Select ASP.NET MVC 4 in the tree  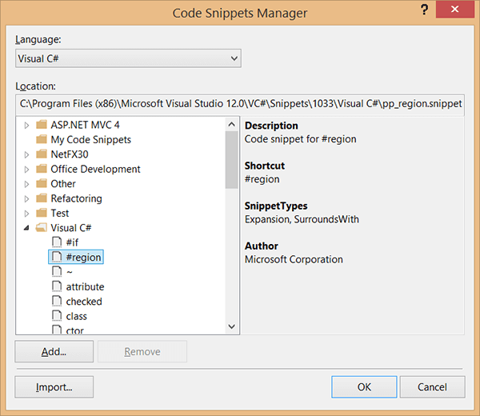pos(85,125)
